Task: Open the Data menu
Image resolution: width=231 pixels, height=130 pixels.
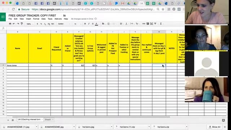Action: 43,19
